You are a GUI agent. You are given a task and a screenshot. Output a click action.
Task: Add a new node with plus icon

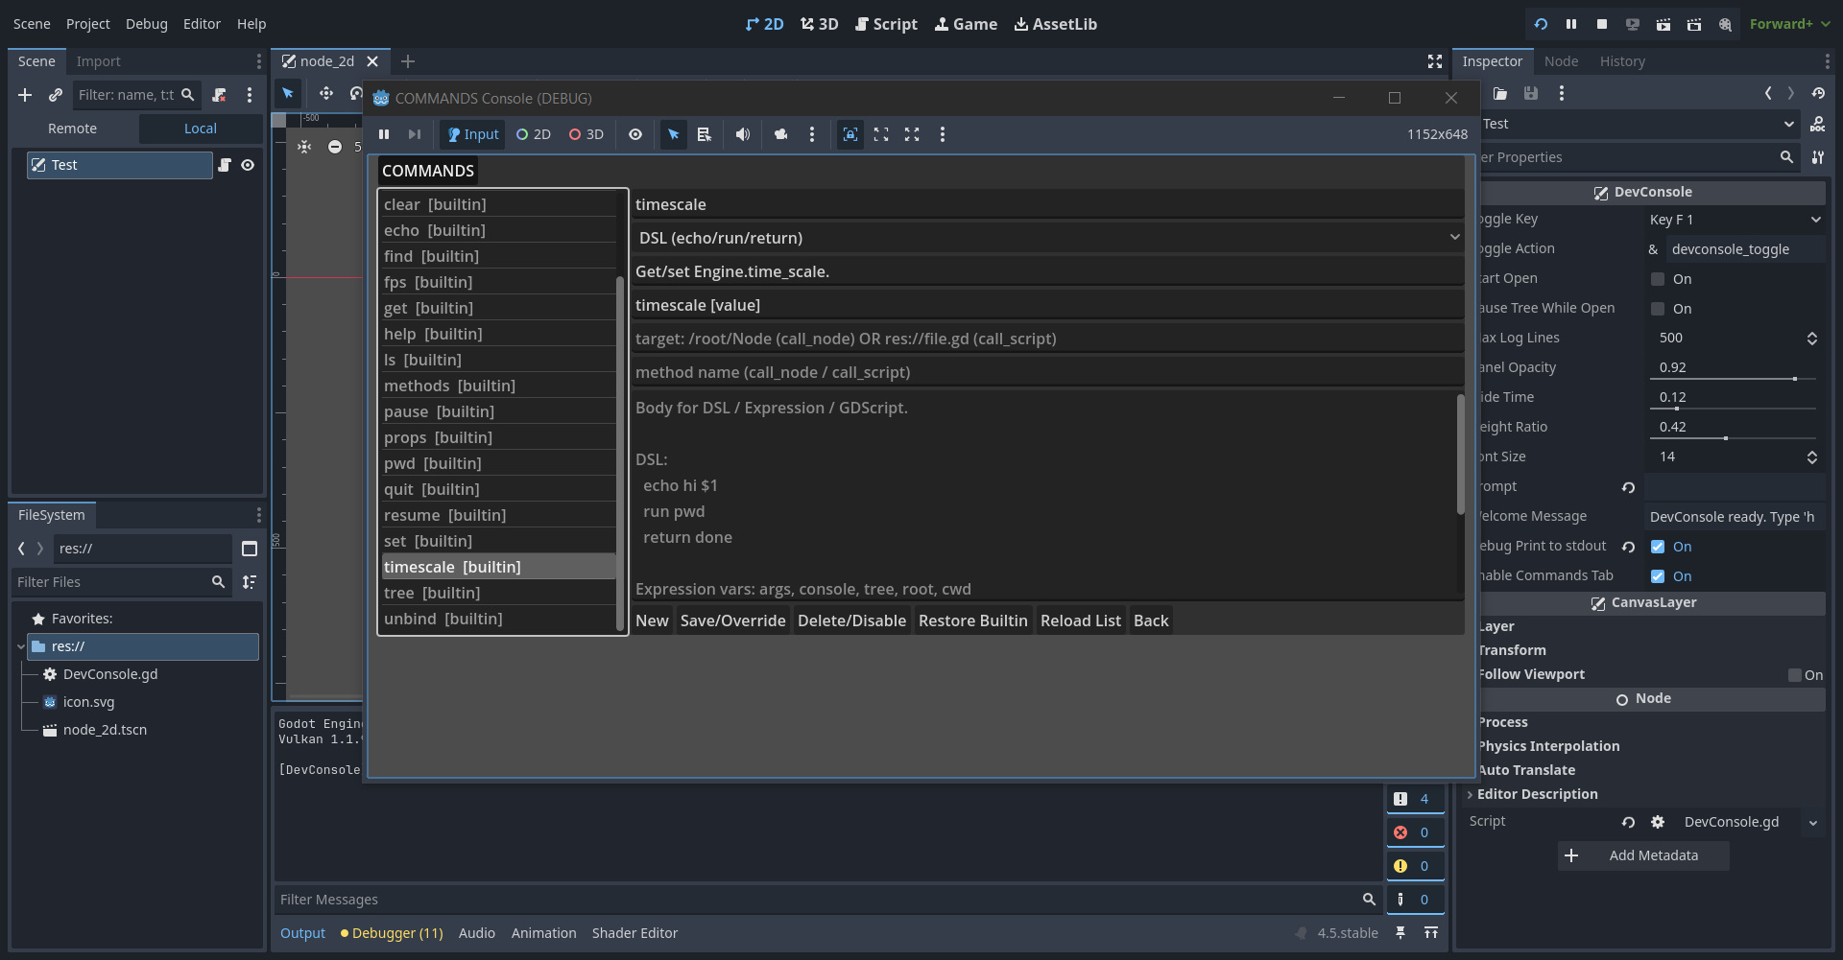(x=25, y=95)
